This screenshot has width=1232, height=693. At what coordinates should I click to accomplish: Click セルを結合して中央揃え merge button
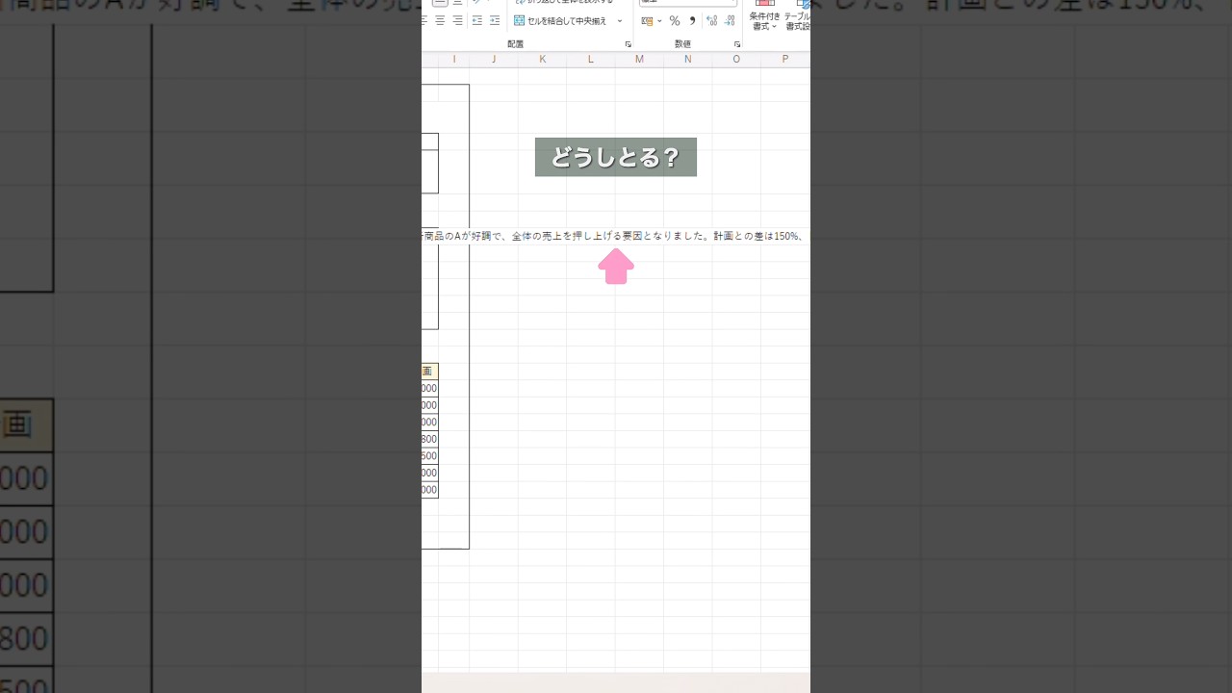pyautogui.click(x=561, y=20)
